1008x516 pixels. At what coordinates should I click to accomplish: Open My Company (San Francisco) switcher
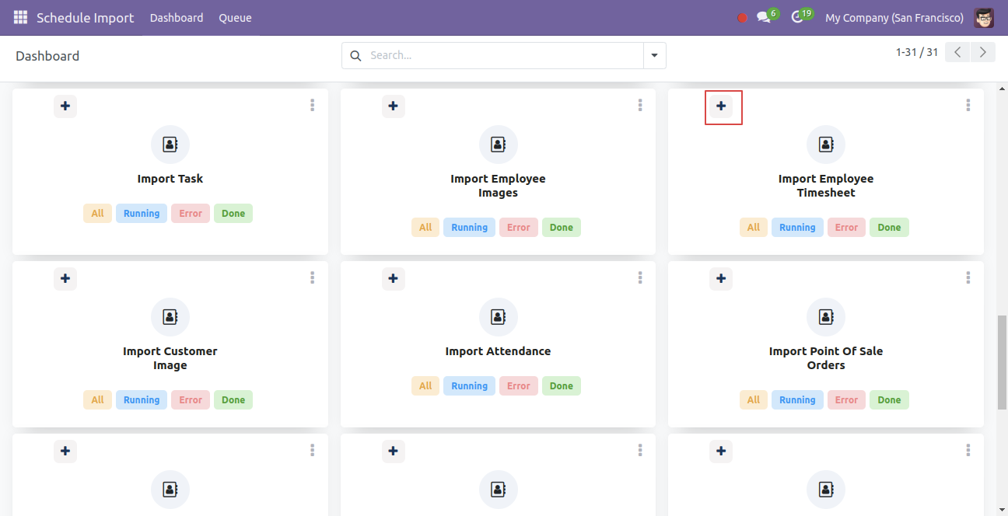pos(894,18)
